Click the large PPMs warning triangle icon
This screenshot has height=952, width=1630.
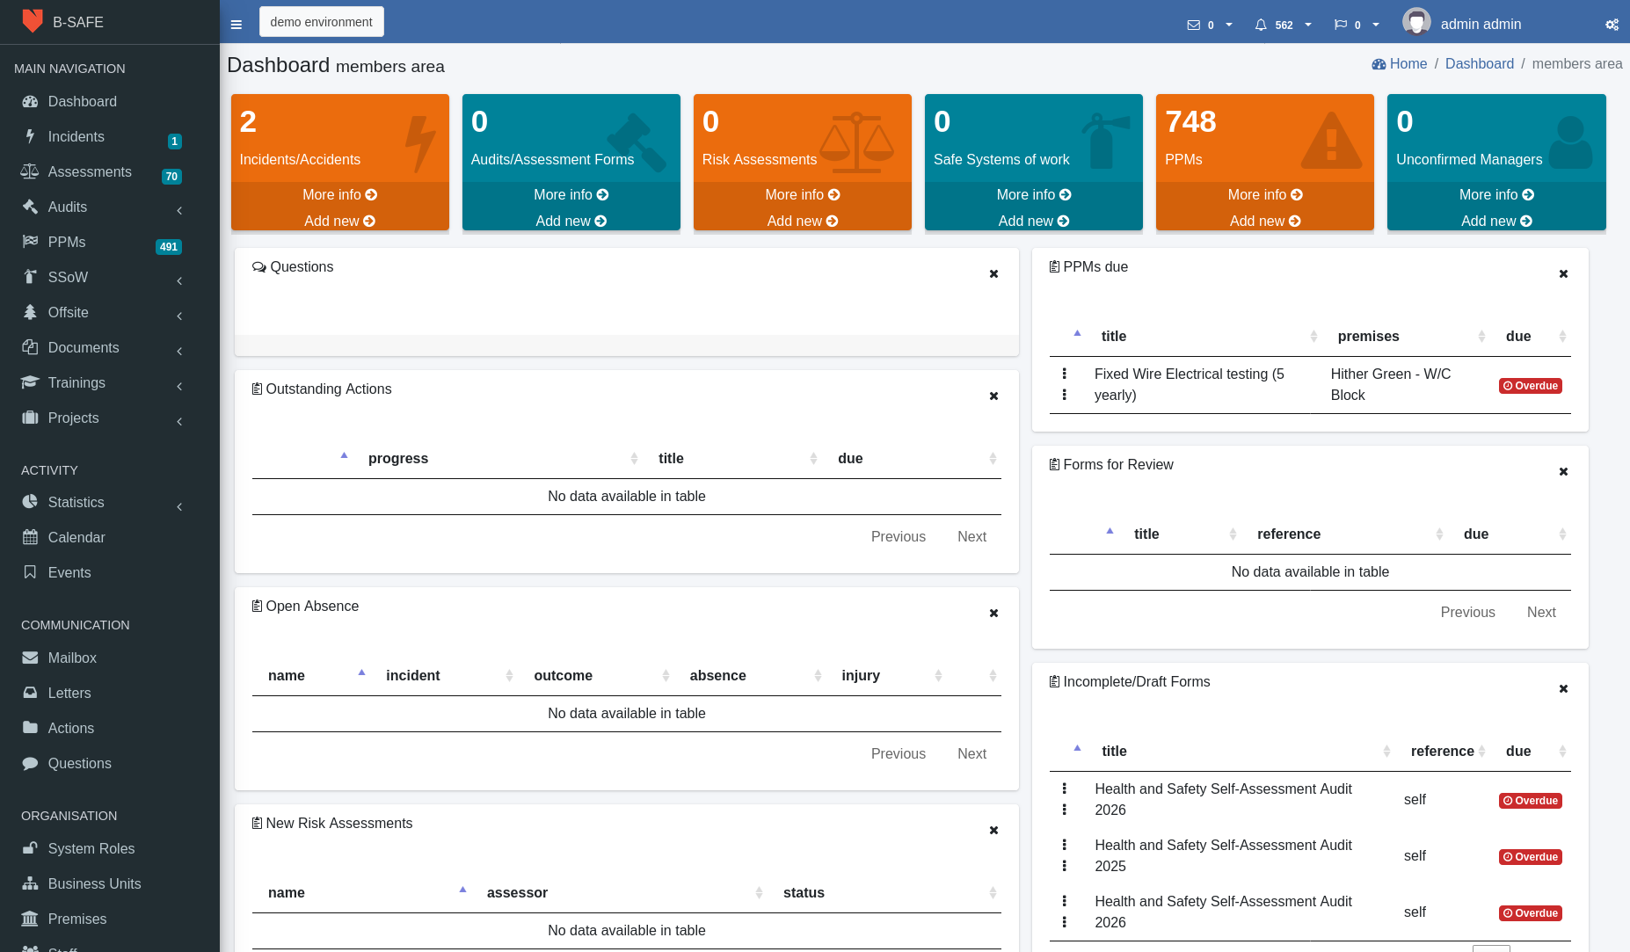[x=1331, y=140]
